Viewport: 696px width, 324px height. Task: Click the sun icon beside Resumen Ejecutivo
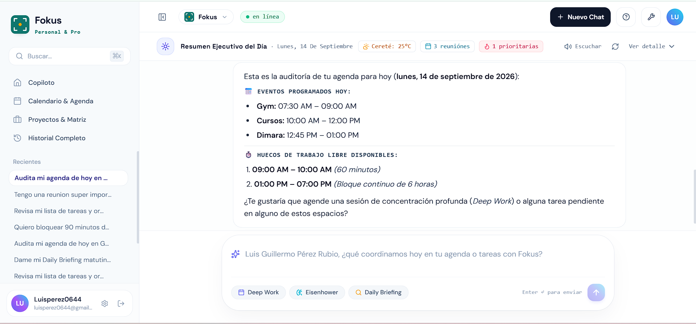[165, 46]
